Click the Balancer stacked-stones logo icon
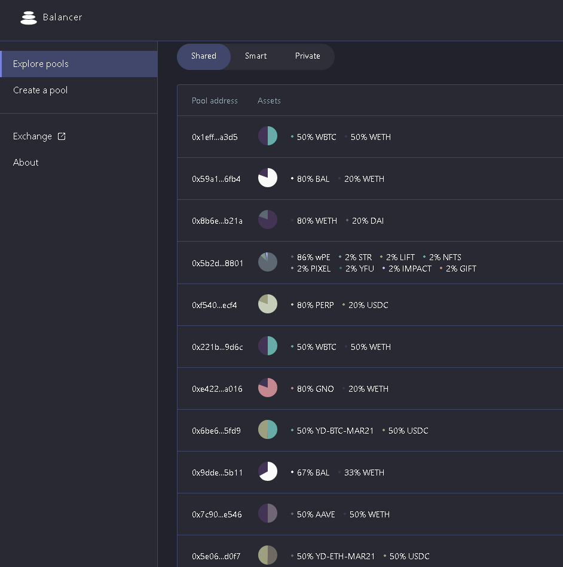 point(29,18)
